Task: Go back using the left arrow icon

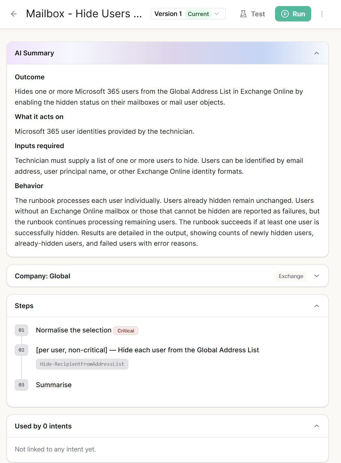Action: pos(13,14)
